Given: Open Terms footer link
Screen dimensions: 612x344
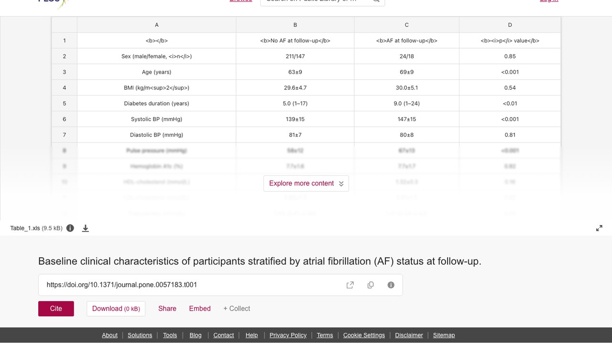Looking at the screenshot, I should coord(325,335).
